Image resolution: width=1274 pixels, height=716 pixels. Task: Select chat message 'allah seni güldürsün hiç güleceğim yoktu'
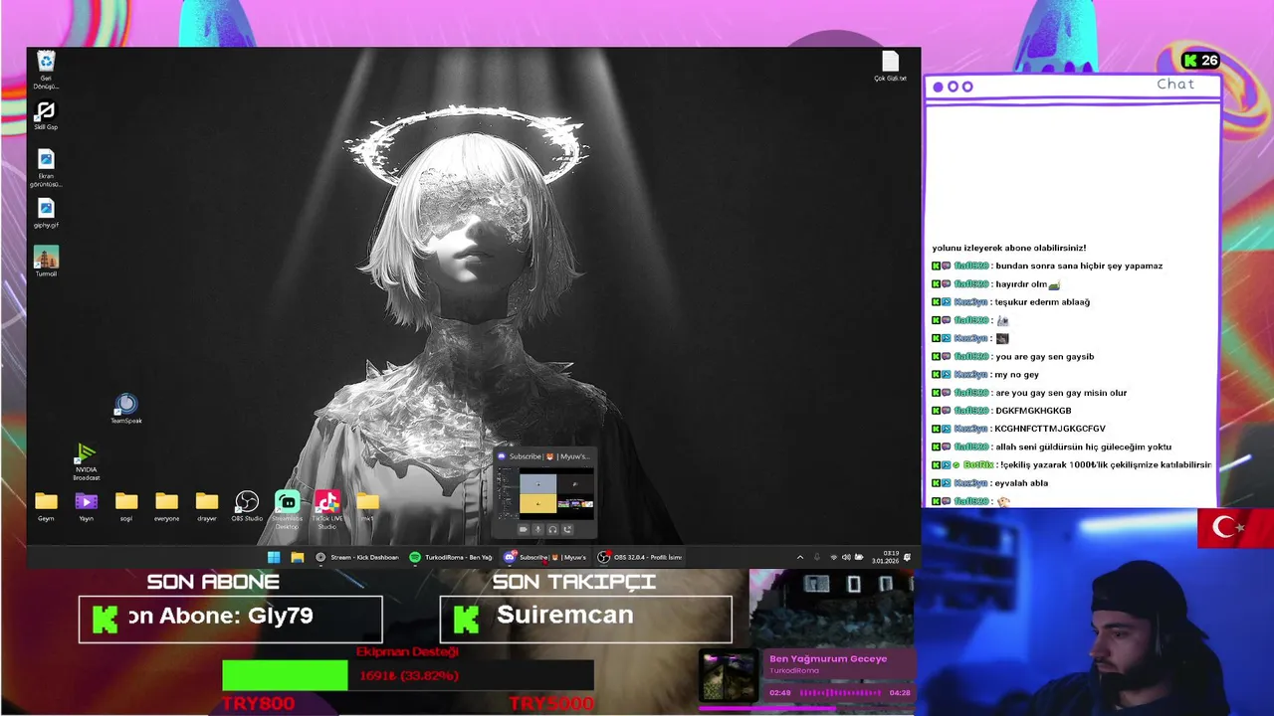pos(1083,447)
